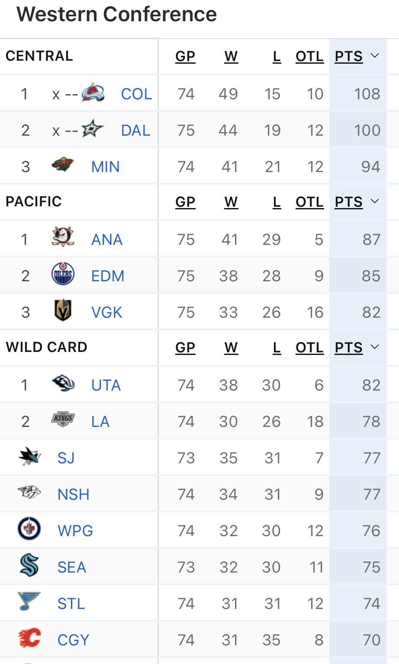
Task: Open the UTA team link
Action: [106, 385]
